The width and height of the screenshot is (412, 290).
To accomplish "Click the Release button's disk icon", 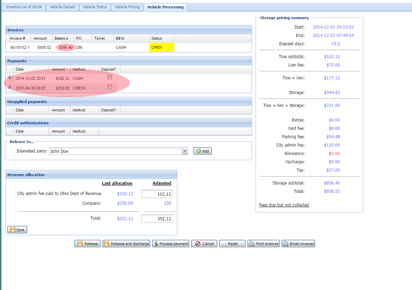I will tap(80, 244).
